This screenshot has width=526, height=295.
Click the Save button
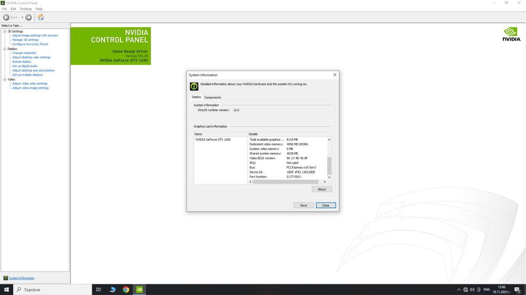(x=304, y=205)
